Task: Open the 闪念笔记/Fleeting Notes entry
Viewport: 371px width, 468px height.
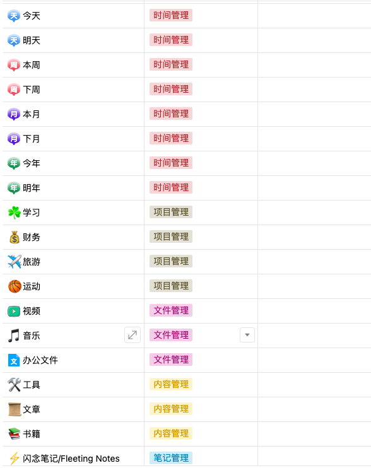Action: [71, 459]
